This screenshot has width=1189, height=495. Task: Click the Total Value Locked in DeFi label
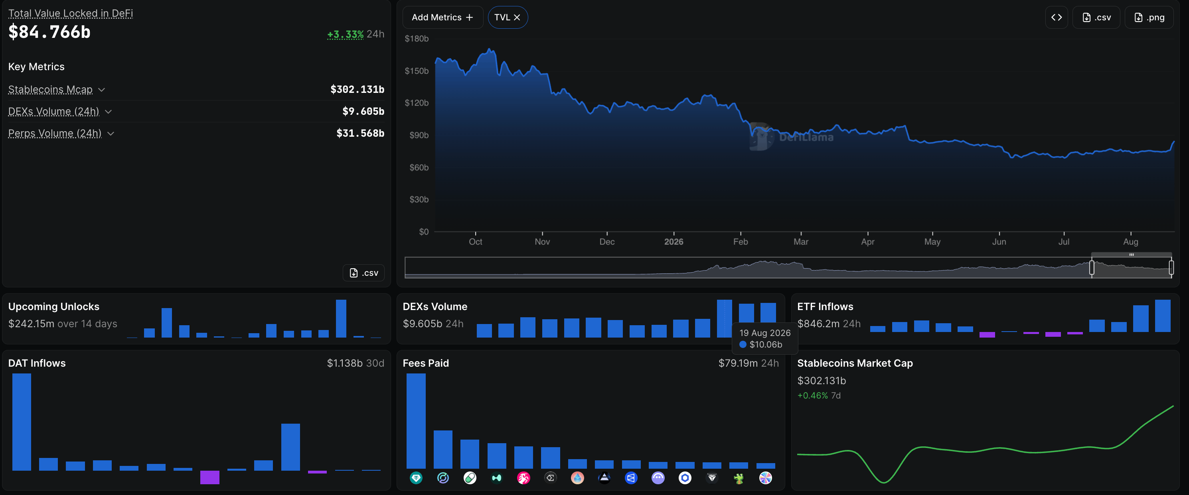[x=71, y=14]
